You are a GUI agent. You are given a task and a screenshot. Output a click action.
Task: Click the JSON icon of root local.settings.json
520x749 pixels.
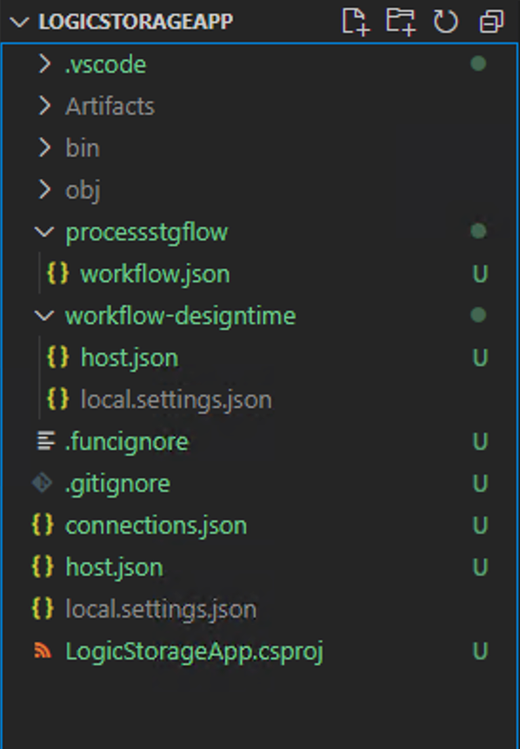(x=43, y=609)
